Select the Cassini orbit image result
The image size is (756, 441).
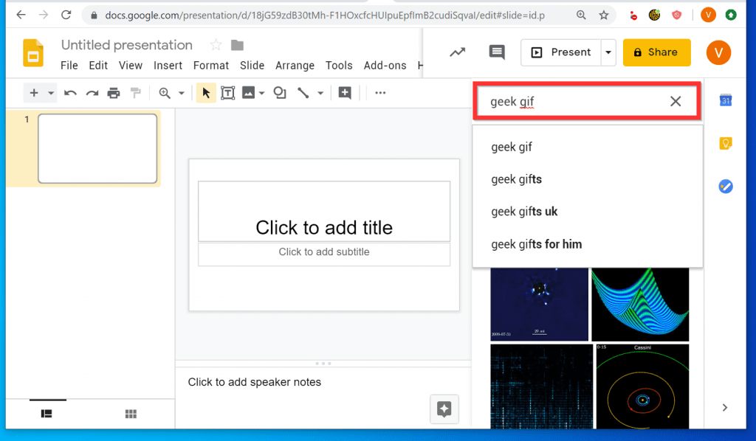tap(642, 386)
